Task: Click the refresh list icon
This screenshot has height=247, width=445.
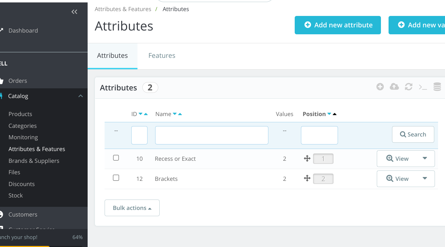Action: click(409, 87)
